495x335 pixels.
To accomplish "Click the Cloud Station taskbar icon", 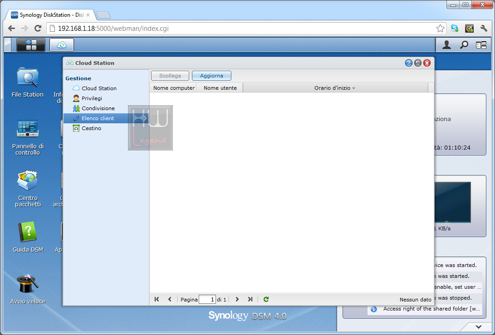I will pos(62,45).
